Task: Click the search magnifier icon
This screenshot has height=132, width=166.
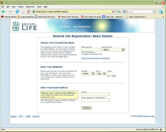Action: 155,12
